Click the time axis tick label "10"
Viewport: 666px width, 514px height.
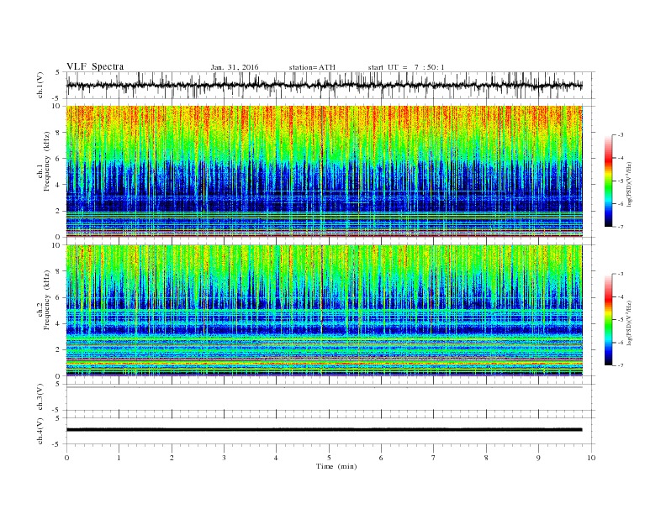pos(591,458)
